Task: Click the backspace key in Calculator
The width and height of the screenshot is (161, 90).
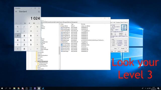Action: tap(31, 31)
